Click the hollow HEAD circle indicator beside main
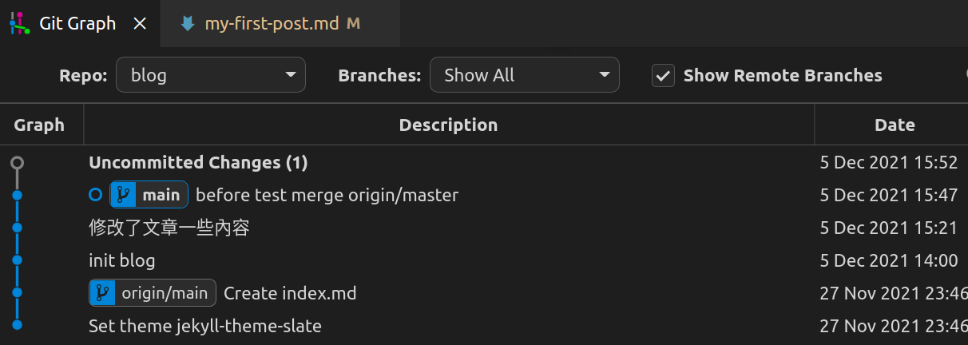 tap(96, 195)
